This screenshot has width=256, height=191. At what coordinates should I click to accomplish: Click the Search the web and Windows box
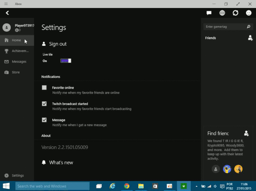pos(52,186)
